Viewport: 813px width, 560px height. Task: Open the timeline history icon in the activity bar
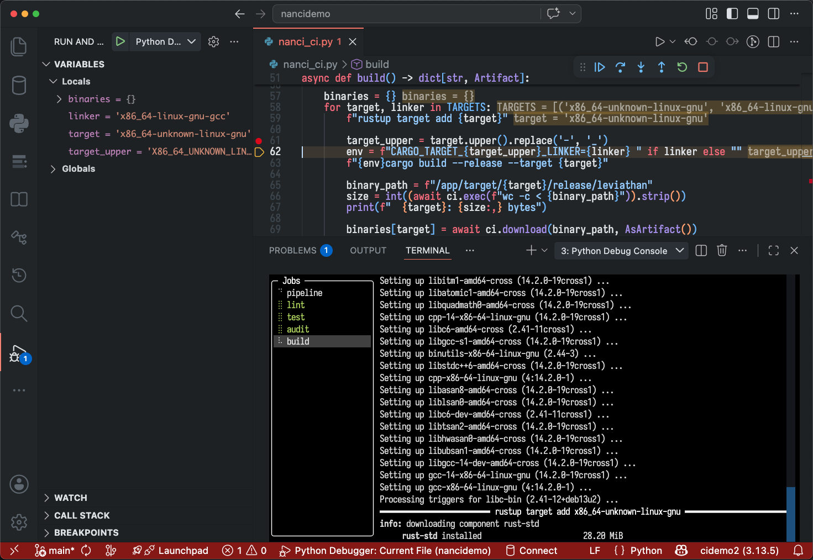click(x=19, y=275)
